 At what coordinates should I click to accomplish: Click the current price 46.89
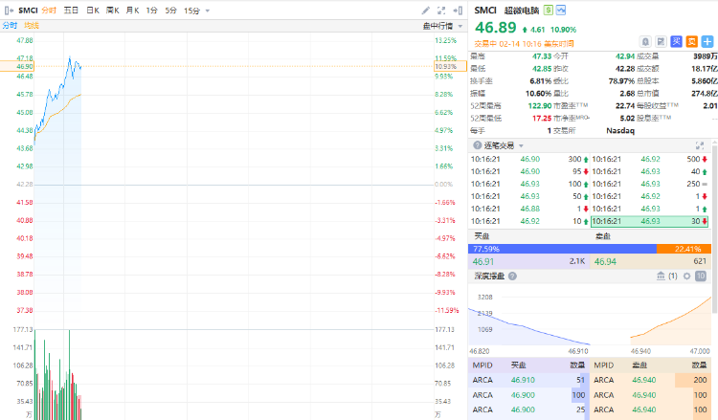(496, 28)
